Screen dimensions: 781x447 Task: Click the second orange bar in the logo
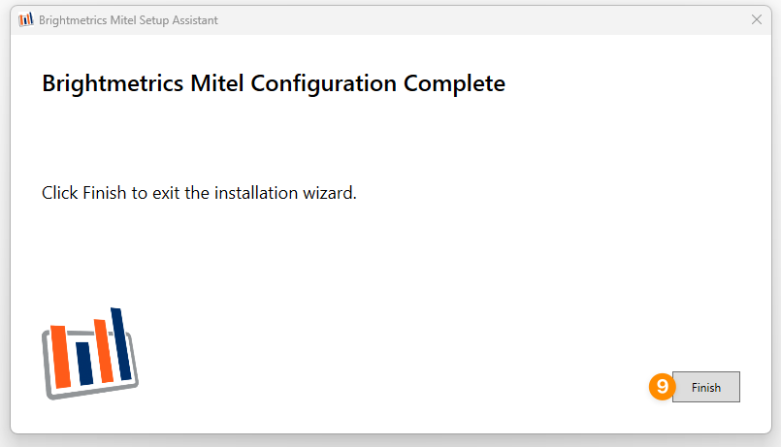(104, 351)
